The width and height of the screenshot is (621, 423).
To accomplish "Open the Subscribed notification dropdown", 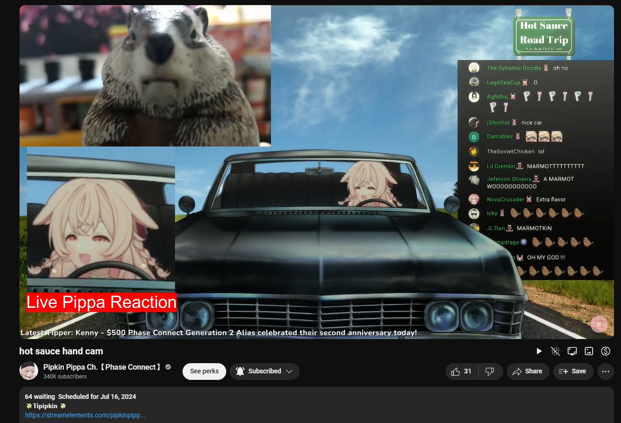I will click(264, 371).
